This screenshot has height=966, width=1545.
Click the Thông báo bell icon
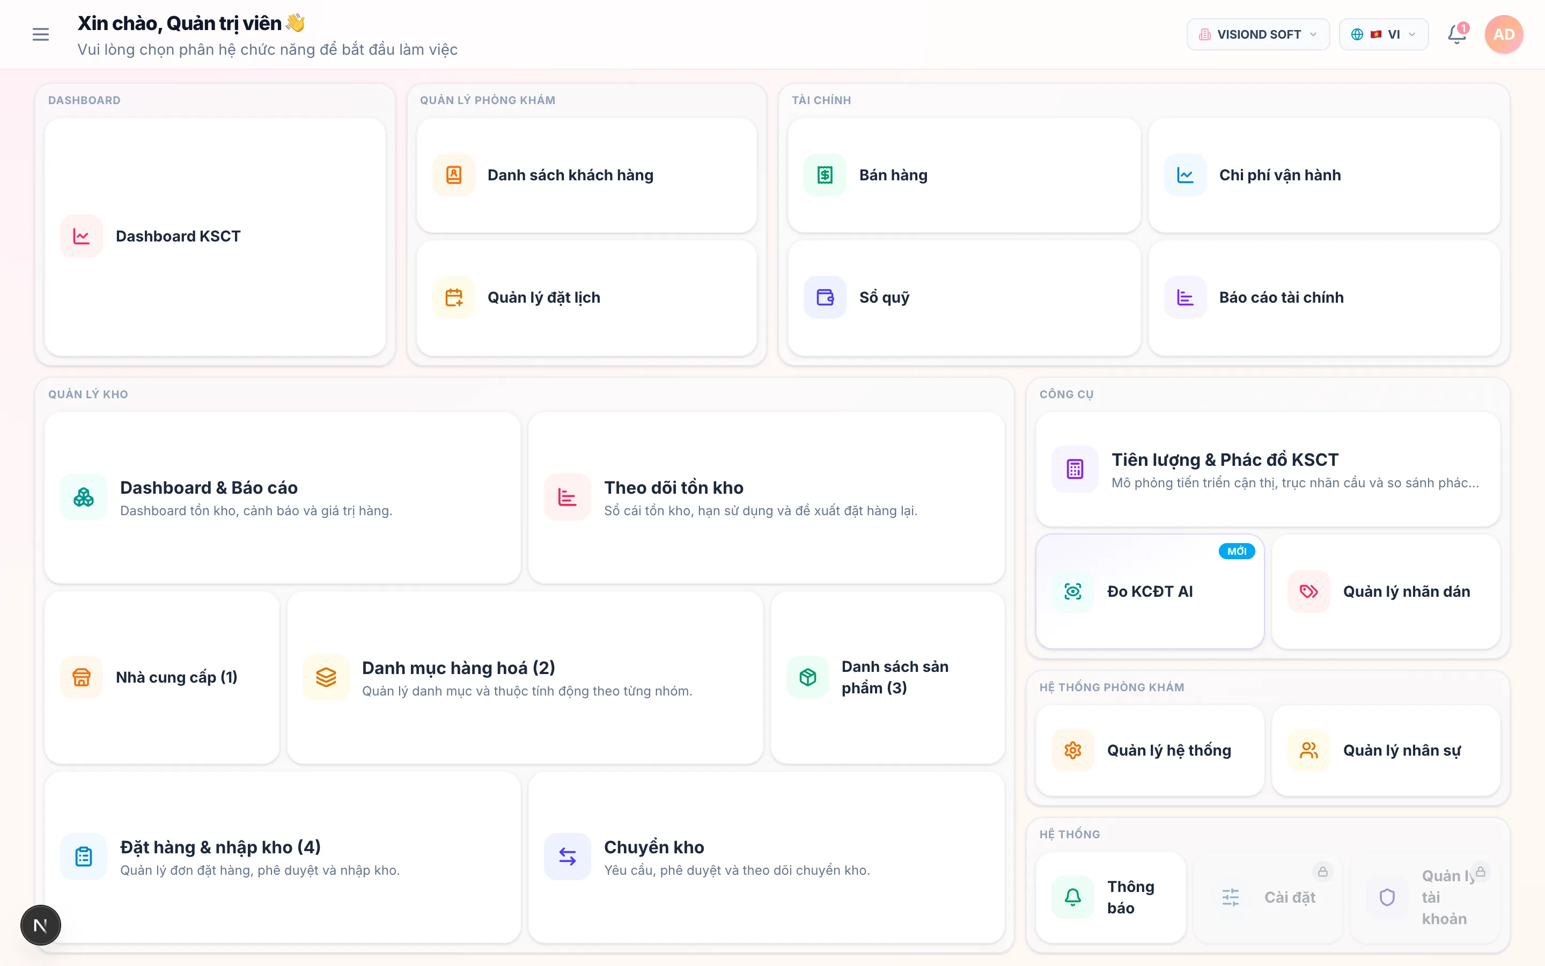[1073, 898]
